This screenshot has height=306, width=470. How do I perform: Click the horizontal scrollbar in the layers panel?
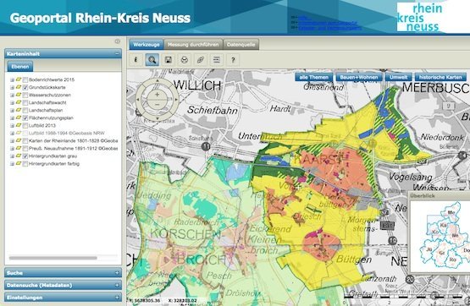(53, 258)
